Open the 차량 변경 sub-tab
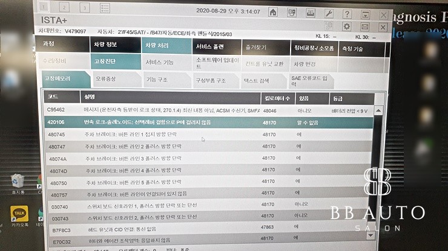Viewport: 448px width, 251px height. pyautogui.click(x=314, y=65)
